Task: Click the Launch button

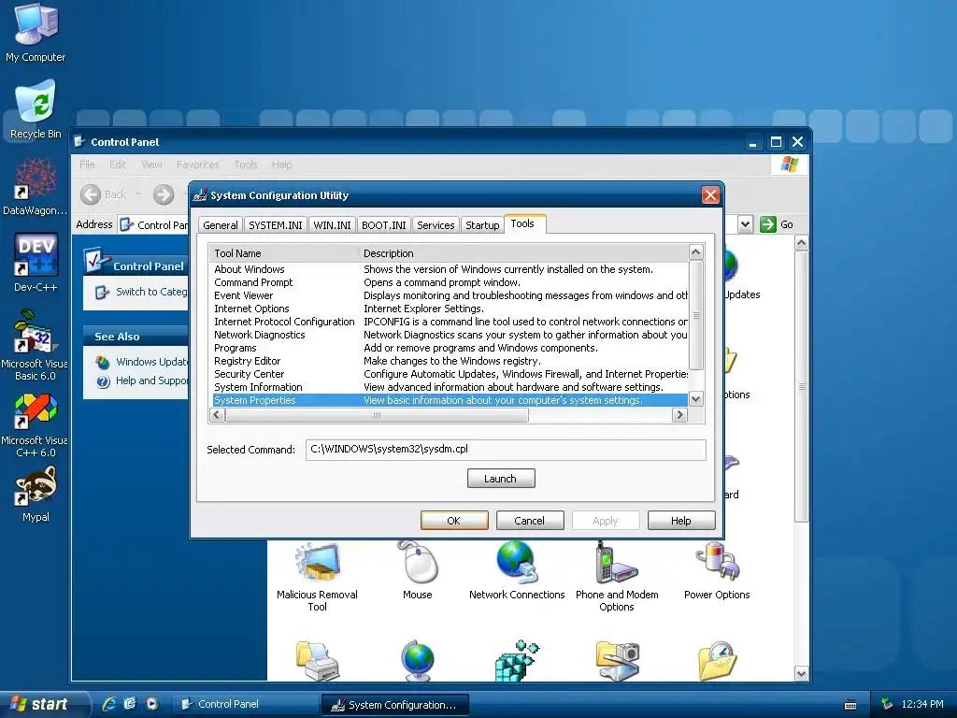Action: click(x=501, y=479)
